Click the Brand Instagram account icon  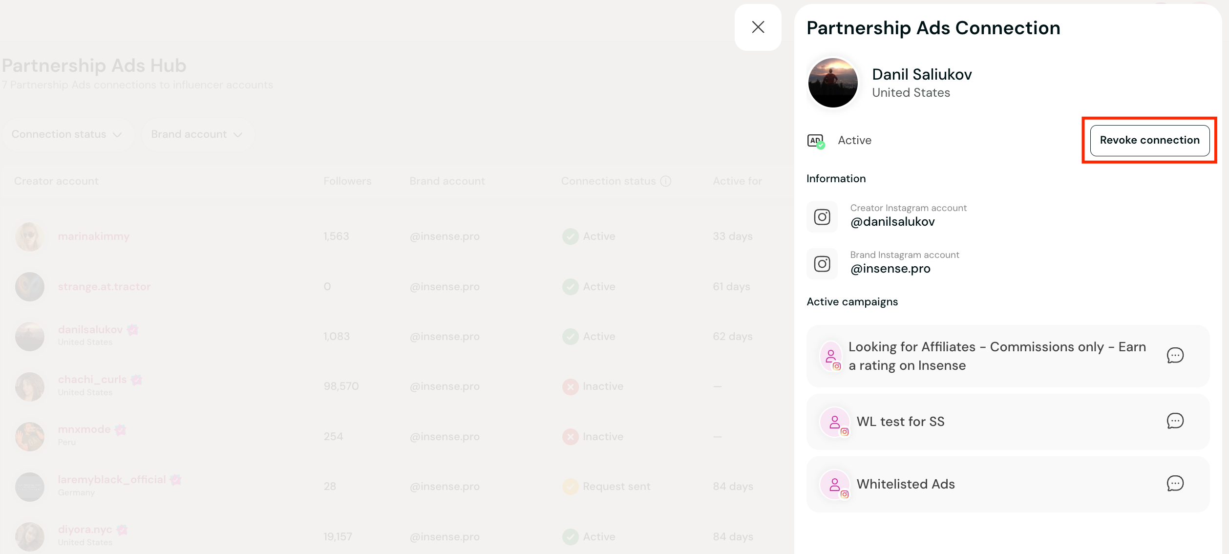[x=822, y=264]
